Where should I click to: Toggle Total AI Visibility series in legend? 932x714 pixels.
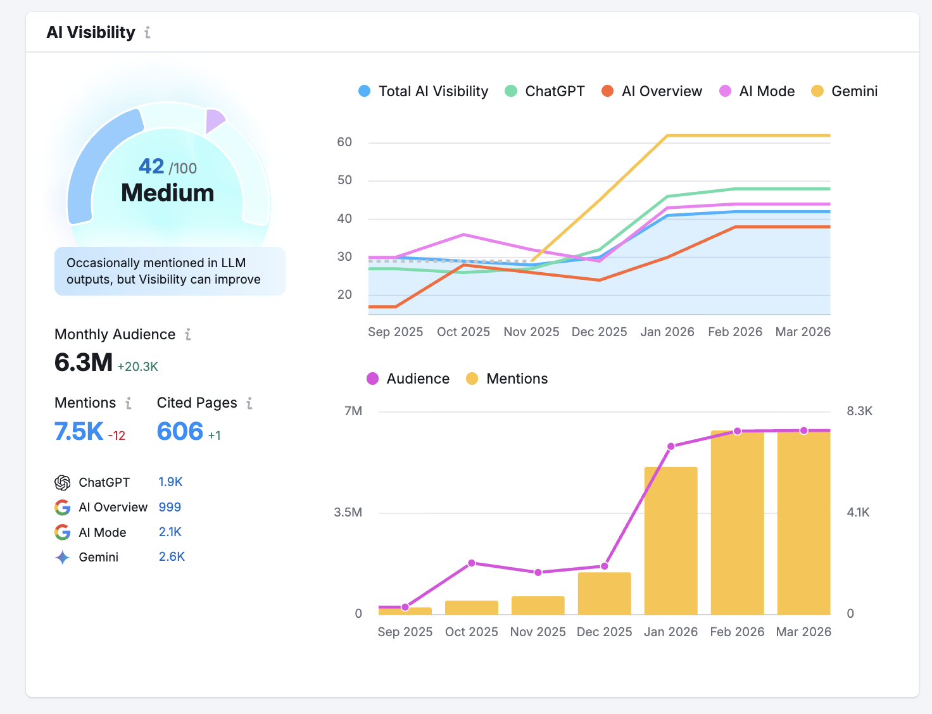pos(424,91)
